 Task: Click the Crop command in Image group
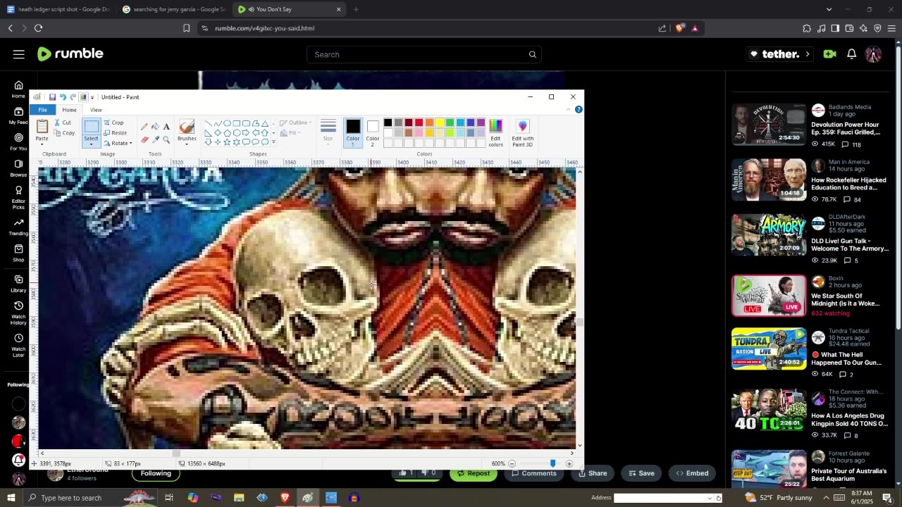click(113, 123)
